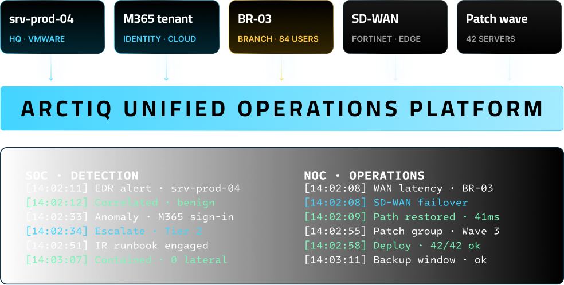Select the 'Deploy · 42/42 ok' log line

click(393, 246)
